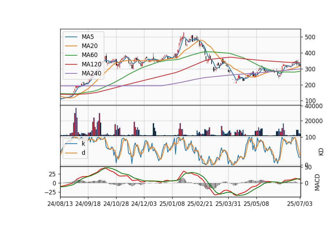Screen dimensions: 334x240
Task: Click the purple MA240 legend line
Action: [71, 73]
